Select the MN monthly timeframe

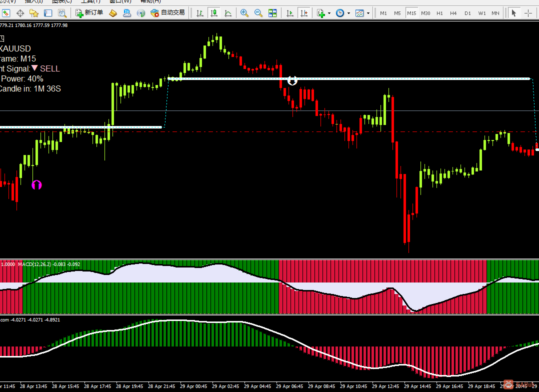pyautogui.click(x=495, y=13)
